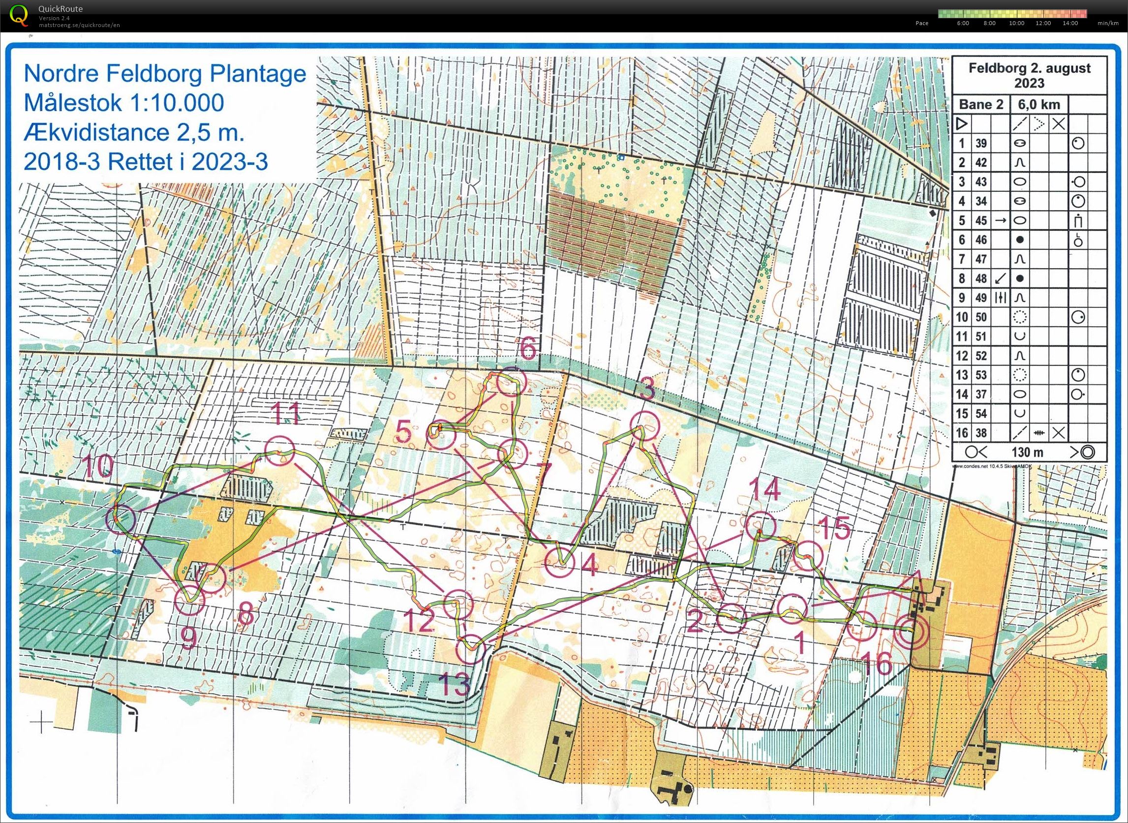Viewport: 1128px width, 823px height.
Task: Select the 10:00 pace label
Action: tap(1016, 23)
